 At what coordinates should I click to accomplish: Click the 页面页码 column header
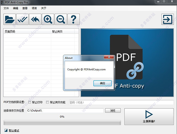click(27, 32)
